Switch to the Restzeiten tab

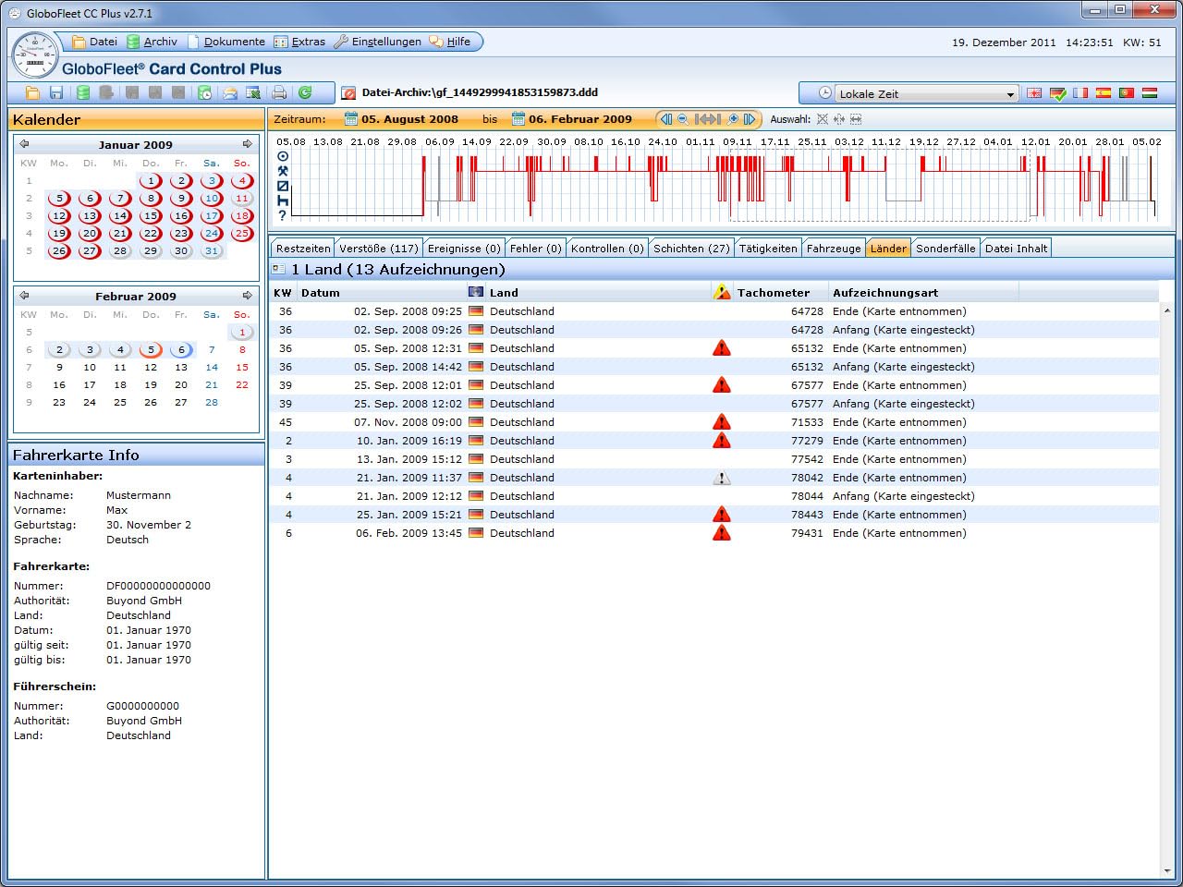tap(303, 249)
